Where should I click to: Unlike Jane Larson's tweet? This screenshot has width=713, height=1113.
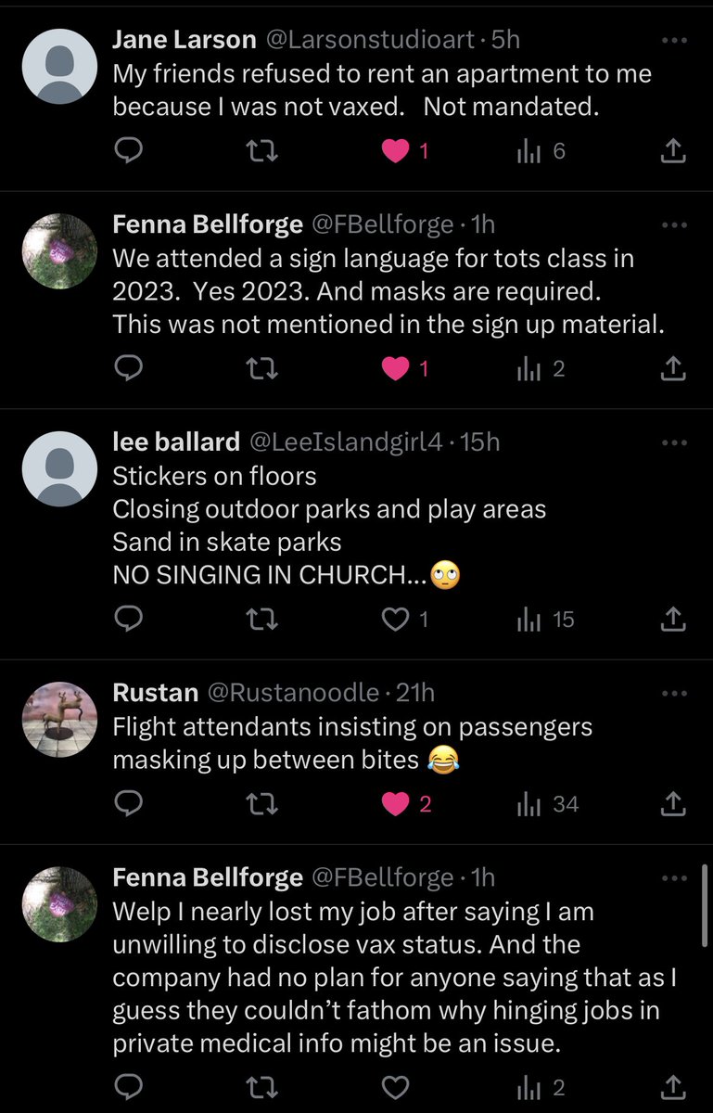tap(396, 151)
